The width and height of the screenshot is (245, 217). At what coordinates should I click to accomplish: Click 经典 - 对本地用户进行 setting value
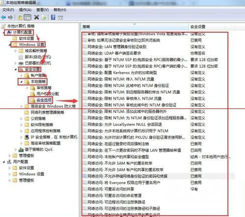click(x=210, y=157)
